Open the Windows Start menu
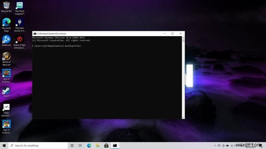This screenshot has width=266, height=149. point(4,145)
